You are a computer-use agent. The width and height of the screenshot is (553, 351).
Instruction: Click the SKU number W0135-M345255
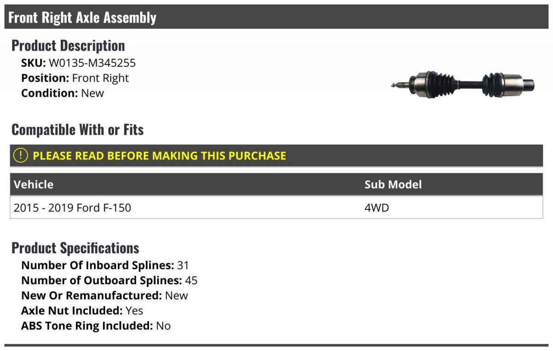pyautogui.click(x=92, y=63)
